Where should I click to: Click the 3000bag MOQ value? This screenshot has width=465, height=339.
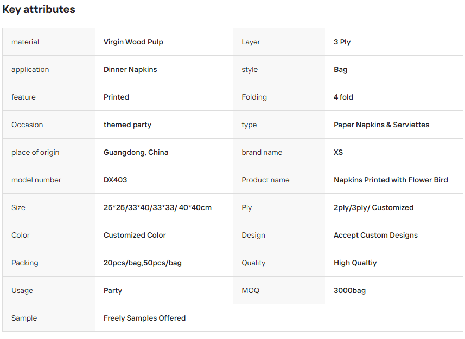click(349, 290)
